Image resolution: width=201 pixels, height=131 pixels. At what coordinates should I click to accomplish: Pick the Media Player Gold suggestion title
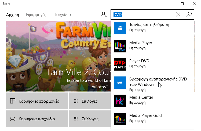(x=145, y=115)
